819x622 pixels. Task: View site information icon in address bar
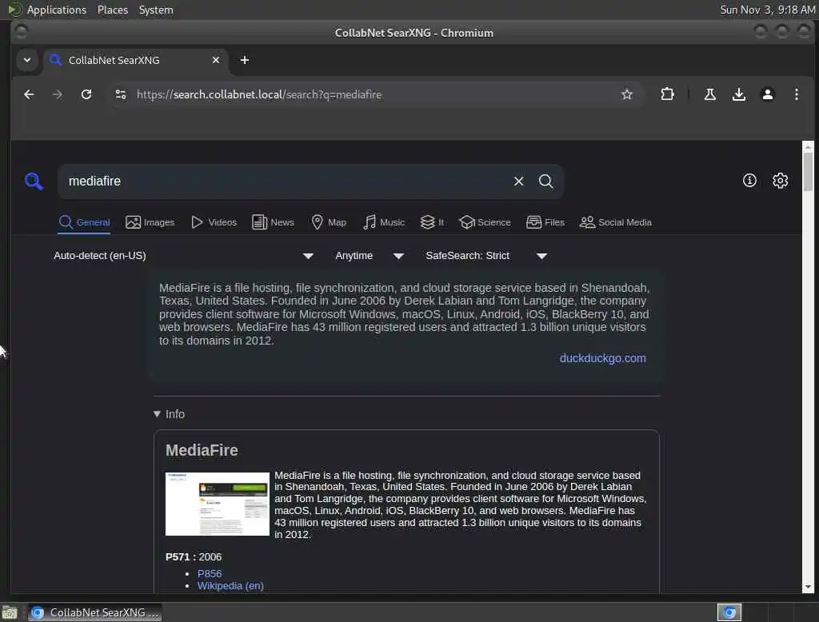tap(121, 94)
